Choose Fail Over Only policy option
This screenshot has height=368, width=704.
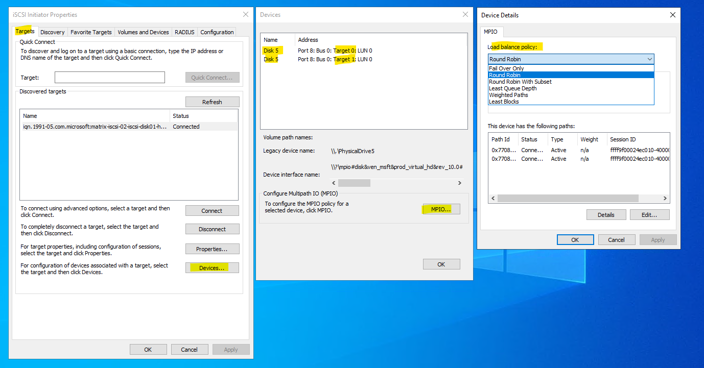pos(506,68)
